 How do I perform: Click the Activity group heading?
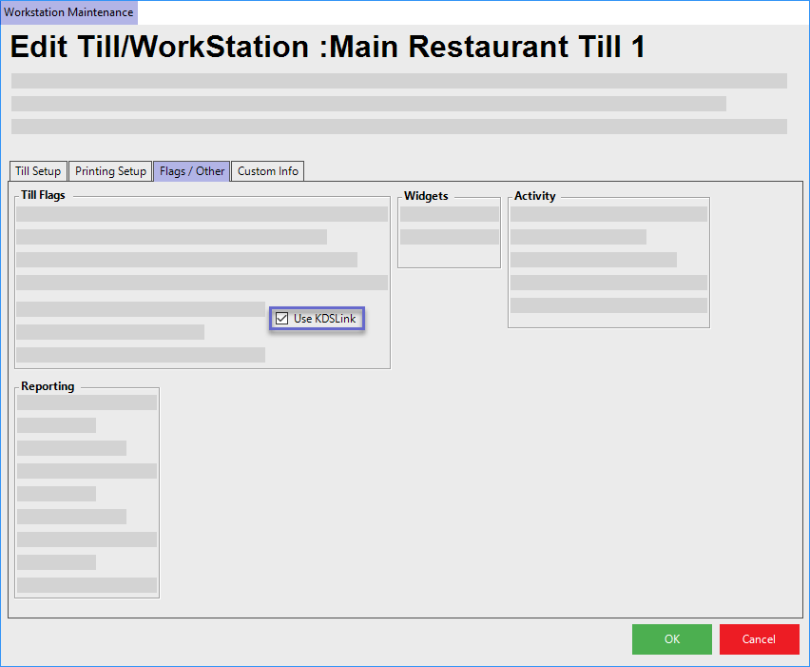534,196
